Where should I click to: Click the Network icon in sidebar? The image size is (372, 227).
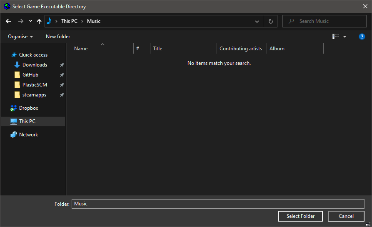(13, 135)
